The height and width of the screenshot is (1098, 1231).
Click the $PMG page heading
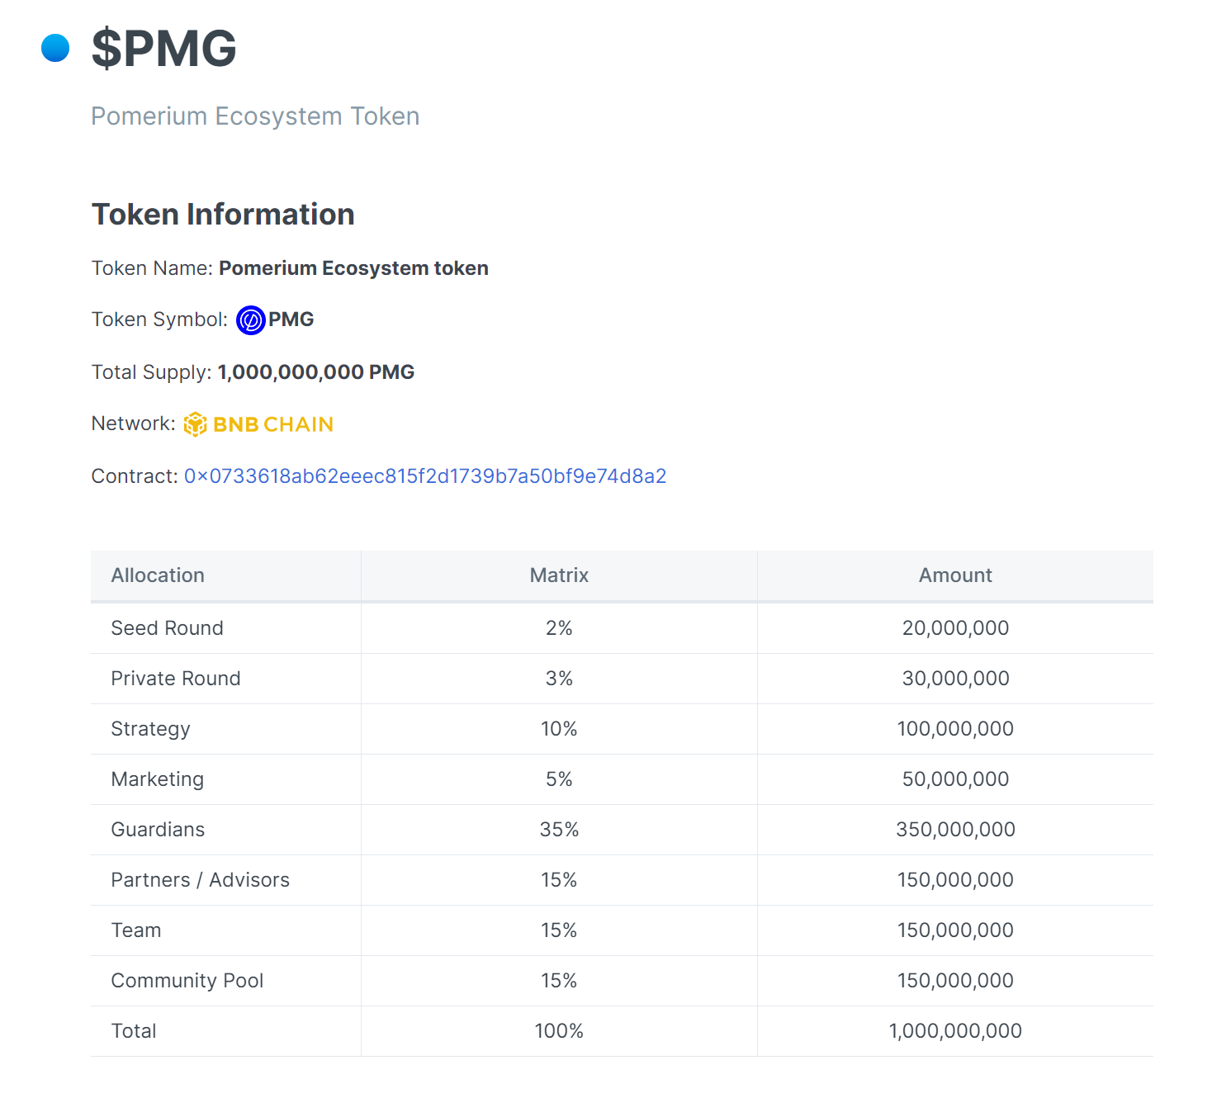pos(164,48)
